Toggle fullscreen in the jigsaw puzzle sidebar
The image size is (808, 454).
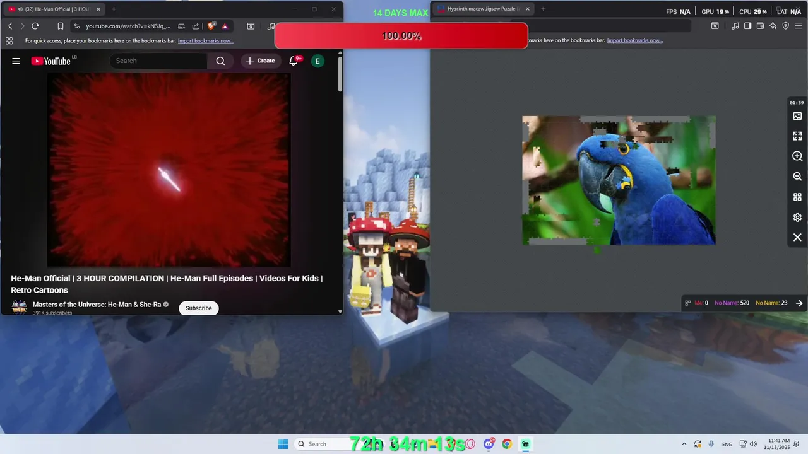tap(797, 136)
